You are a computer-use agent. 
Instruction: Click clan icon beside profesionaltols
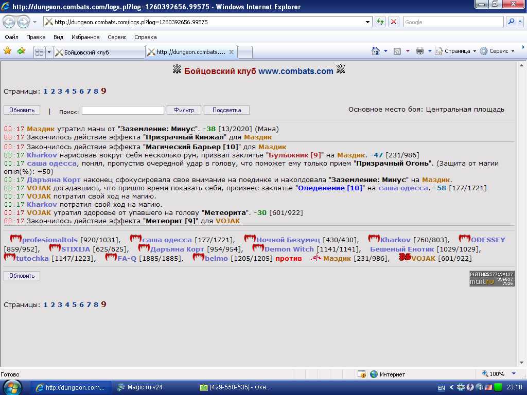coord(15,239)
